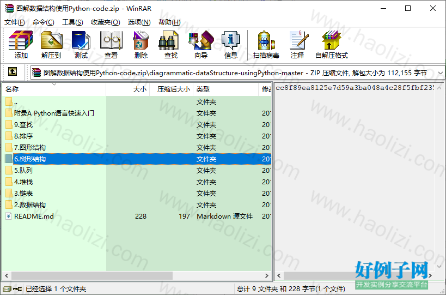Open the Favorites (收藏夹) menu

pyautogui.click(x=106, y=22)
